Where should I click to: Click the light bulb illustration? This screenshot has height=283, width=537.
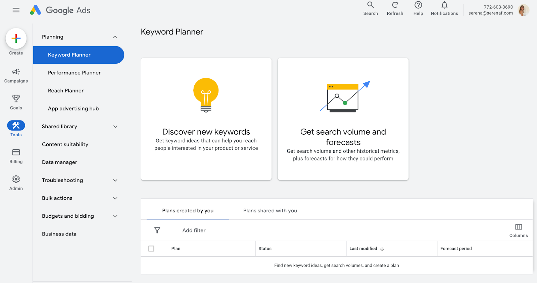point(206,95)
